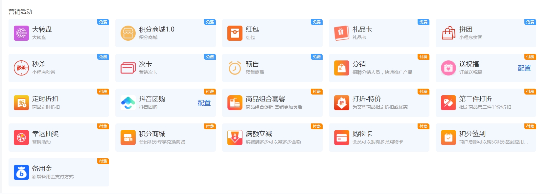Image resolution: width=550 pixels, height=194 pixels.
Task: Open the 幸运抽奖 title text
Action: pos(45,134)
